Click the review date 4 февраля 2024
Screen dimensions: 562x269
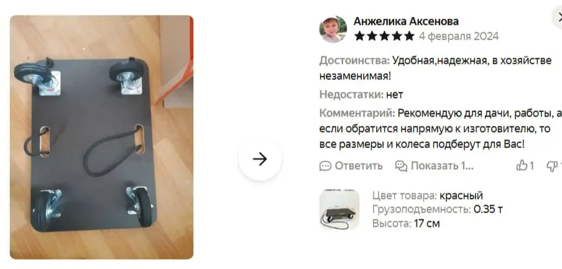(x=458, y=37)
